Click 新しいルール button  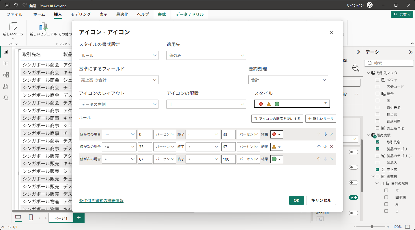tap(321, 119)
